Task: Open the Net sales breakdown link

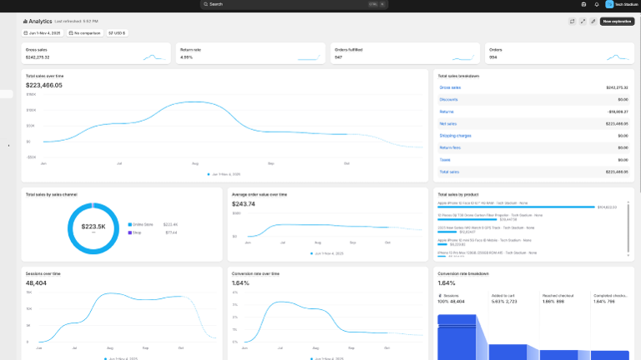Action: (448, 123)
